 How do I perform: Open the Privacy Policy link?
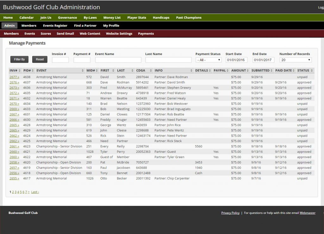pyautogui.click(x=230, y=213)
